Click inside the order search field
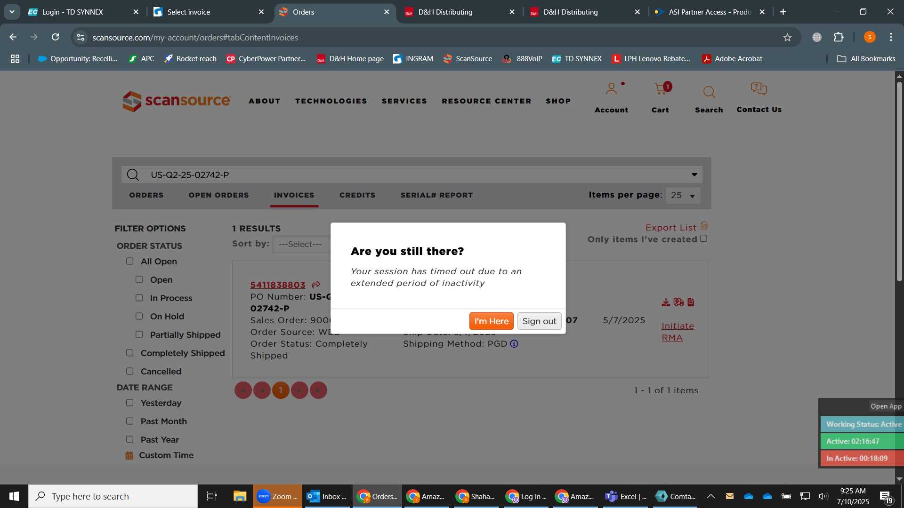 (412, 175)
